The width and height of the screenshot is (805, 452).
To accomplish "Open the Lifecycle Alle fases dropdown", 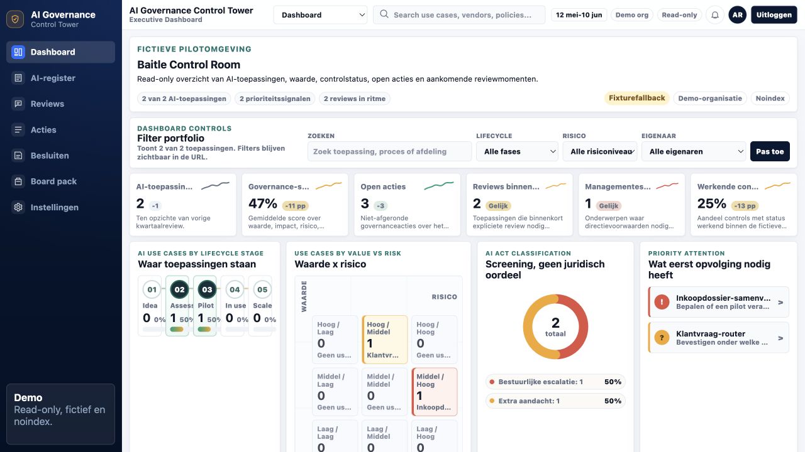I will (x=517, y=151).
